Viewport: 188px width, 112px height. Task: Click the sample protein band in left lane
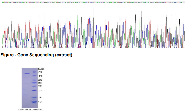point(27,73)
